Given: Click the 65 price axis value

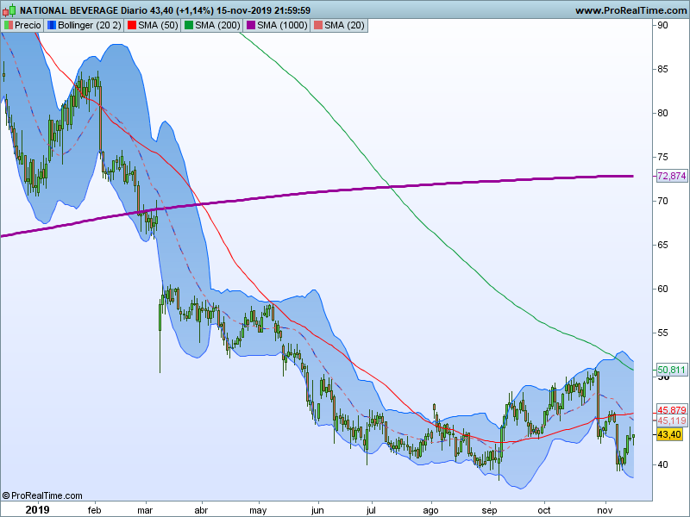Looking at the screenshot, I should [x=662, y=246].
